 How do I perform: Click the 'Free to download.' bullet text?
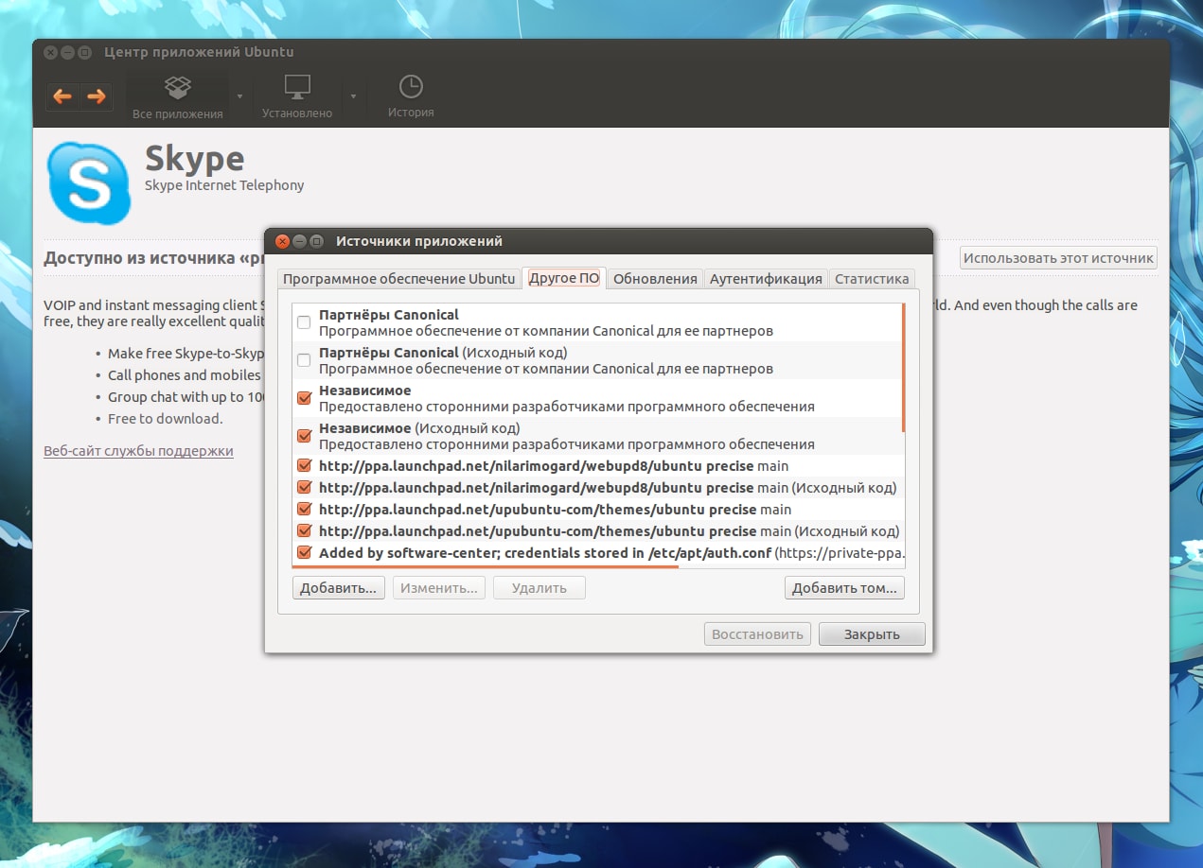coord(166,419)
